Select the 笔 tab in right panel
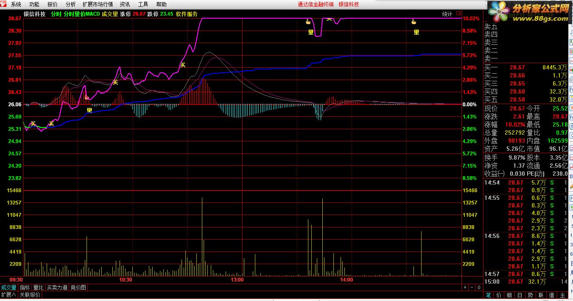Viewport: 573px width, 301px height. click(488, 295)
